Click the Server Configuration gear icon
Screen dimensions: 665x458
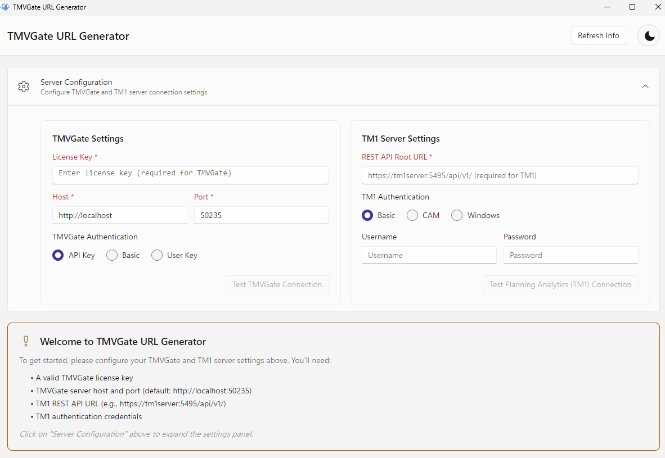click(x=24, y=87)
